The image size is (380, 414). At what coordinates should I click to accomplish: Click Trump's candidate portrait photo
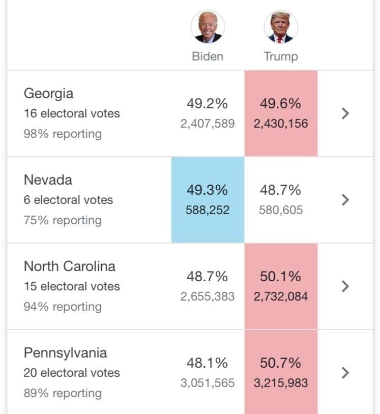(x=281, y=26)
